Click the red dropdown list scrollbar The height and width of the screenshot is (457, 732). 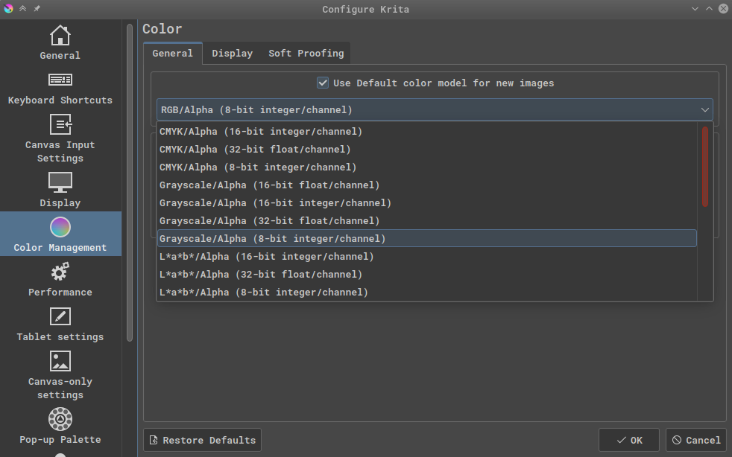tap(705, 167)
